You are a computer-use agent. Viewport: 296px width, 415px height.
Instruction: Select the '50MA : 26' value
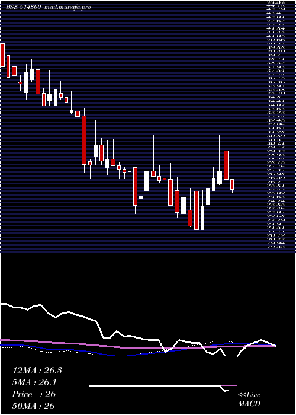click(x=33, y=406)
